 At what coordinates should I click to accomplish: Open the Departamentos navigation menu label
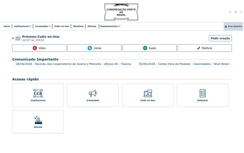click(x=109, y=27)
